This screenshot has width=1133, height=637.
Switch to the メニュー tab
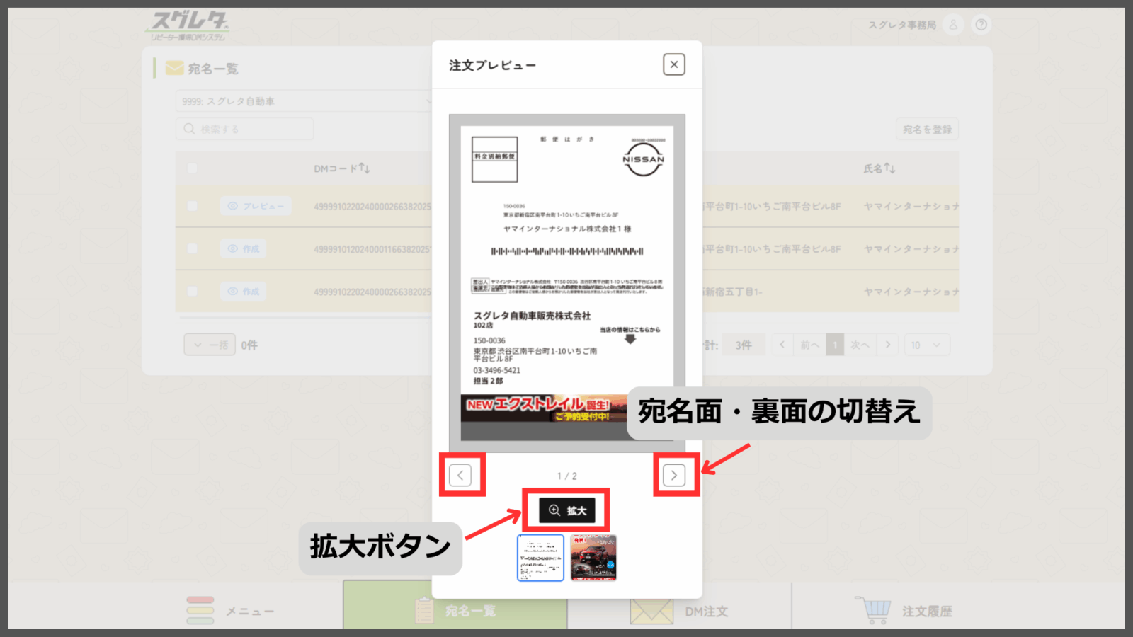pos(232,611)
